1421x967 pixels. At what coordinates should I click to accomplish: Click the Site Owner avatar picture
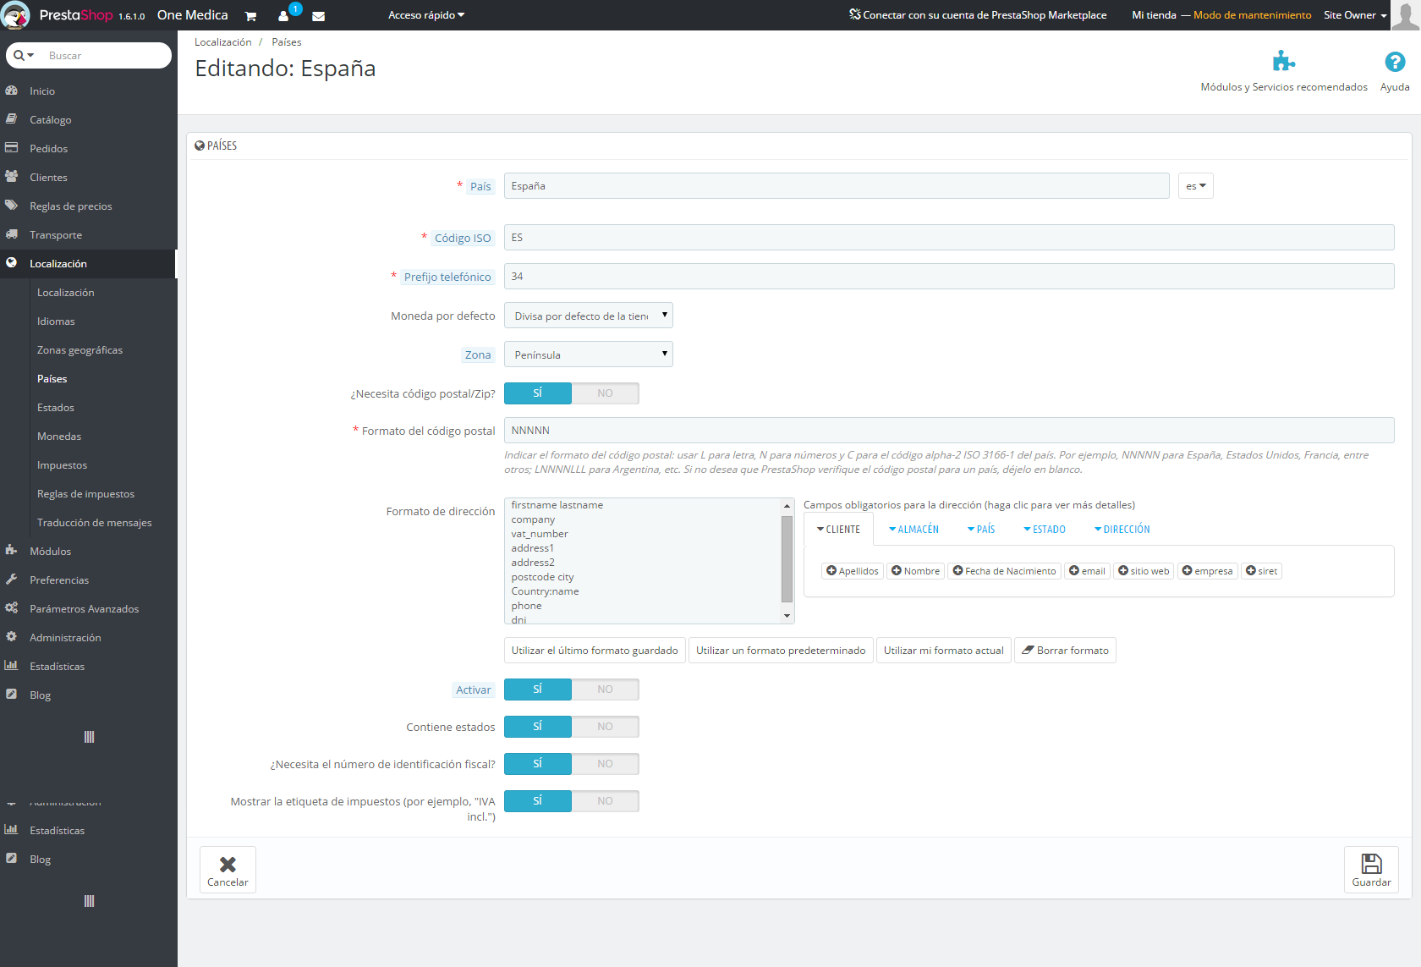1406,15
